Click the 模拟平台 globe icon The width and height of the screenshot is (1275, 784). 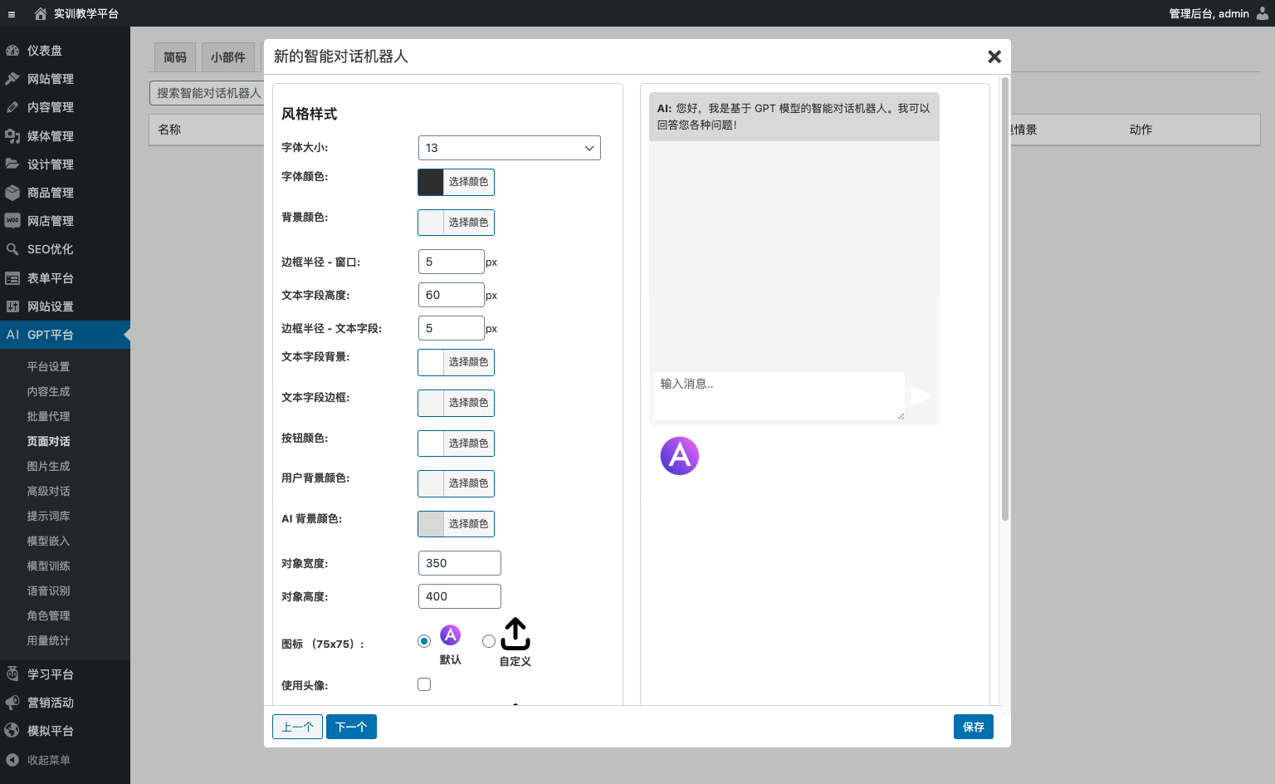[x=12, y=731]
